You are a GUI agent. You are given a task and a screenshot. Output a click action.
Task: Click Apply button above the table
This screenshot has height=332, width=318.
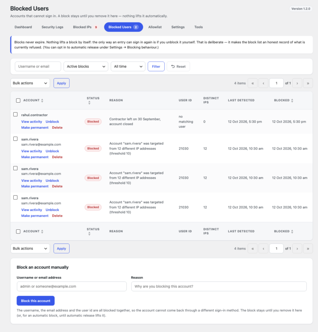coord(61,83)
